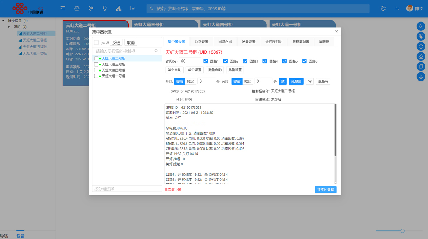This screenshot has height=239, width=428.
Task: Click the bar chart statistics icon
Action: [133, 9]
